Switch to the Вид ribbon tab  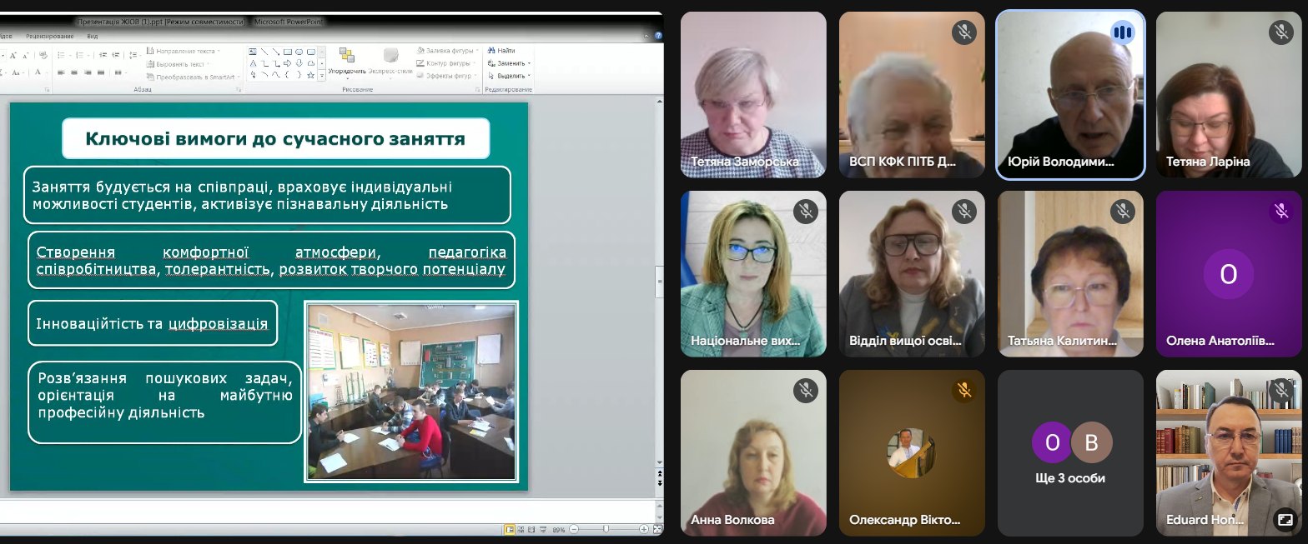point(93,37)
